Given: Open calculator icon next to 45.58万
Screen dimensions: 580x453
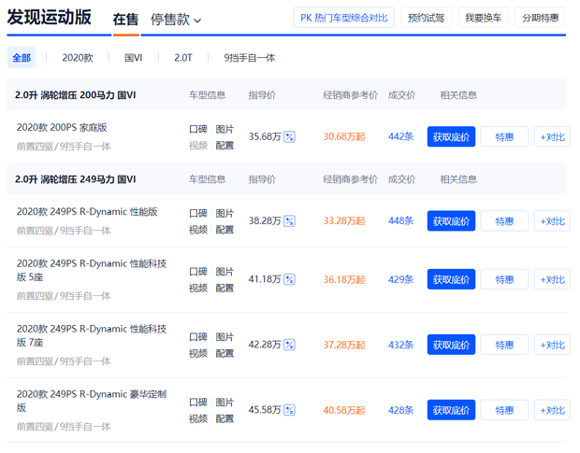Looking at the screenshot, I should 290,410.
